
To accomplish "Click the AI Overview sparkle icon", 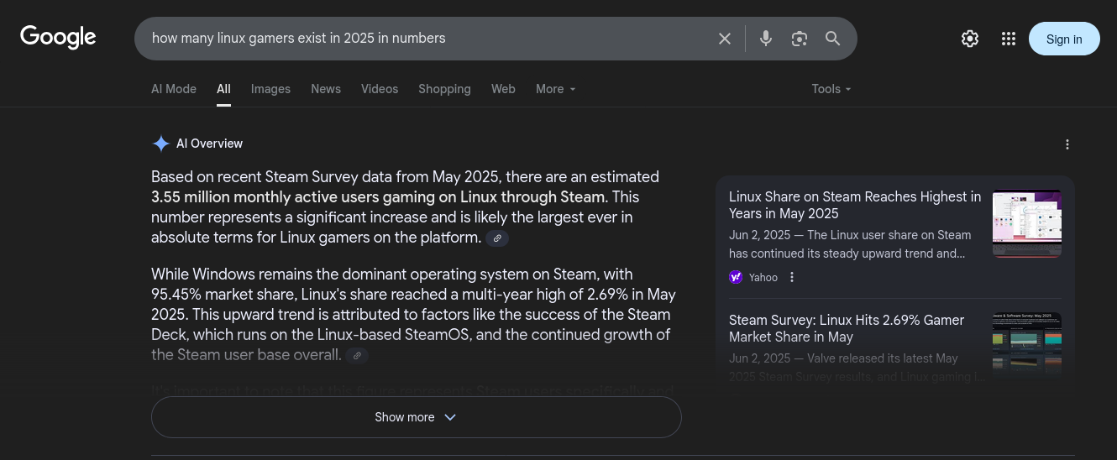I will click(160, 144).
